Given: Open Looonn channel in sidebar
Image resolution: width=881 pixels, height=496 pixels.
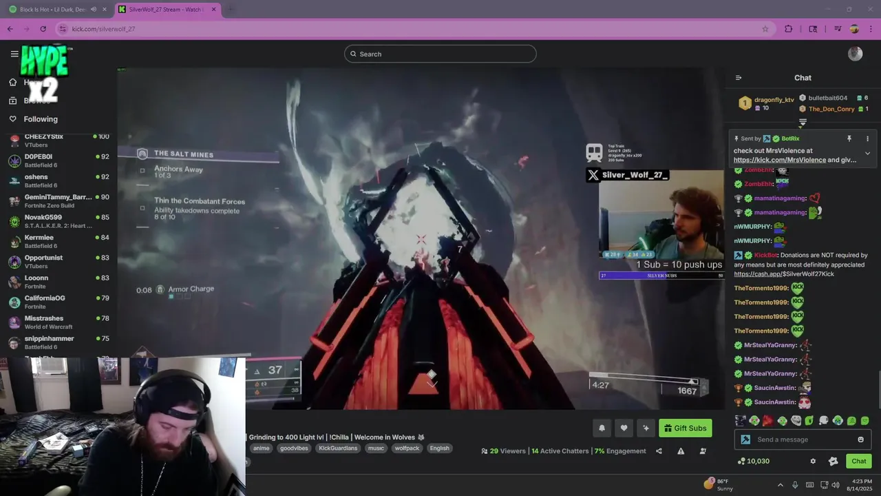Looking at the screenshot, I should pyautogui.click(x=59, y=282).
